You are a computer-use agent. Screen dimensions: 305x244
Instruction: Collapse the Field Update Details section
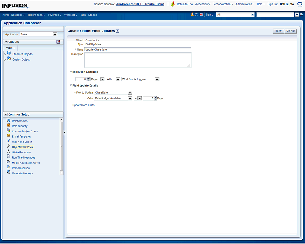(71, 85)
